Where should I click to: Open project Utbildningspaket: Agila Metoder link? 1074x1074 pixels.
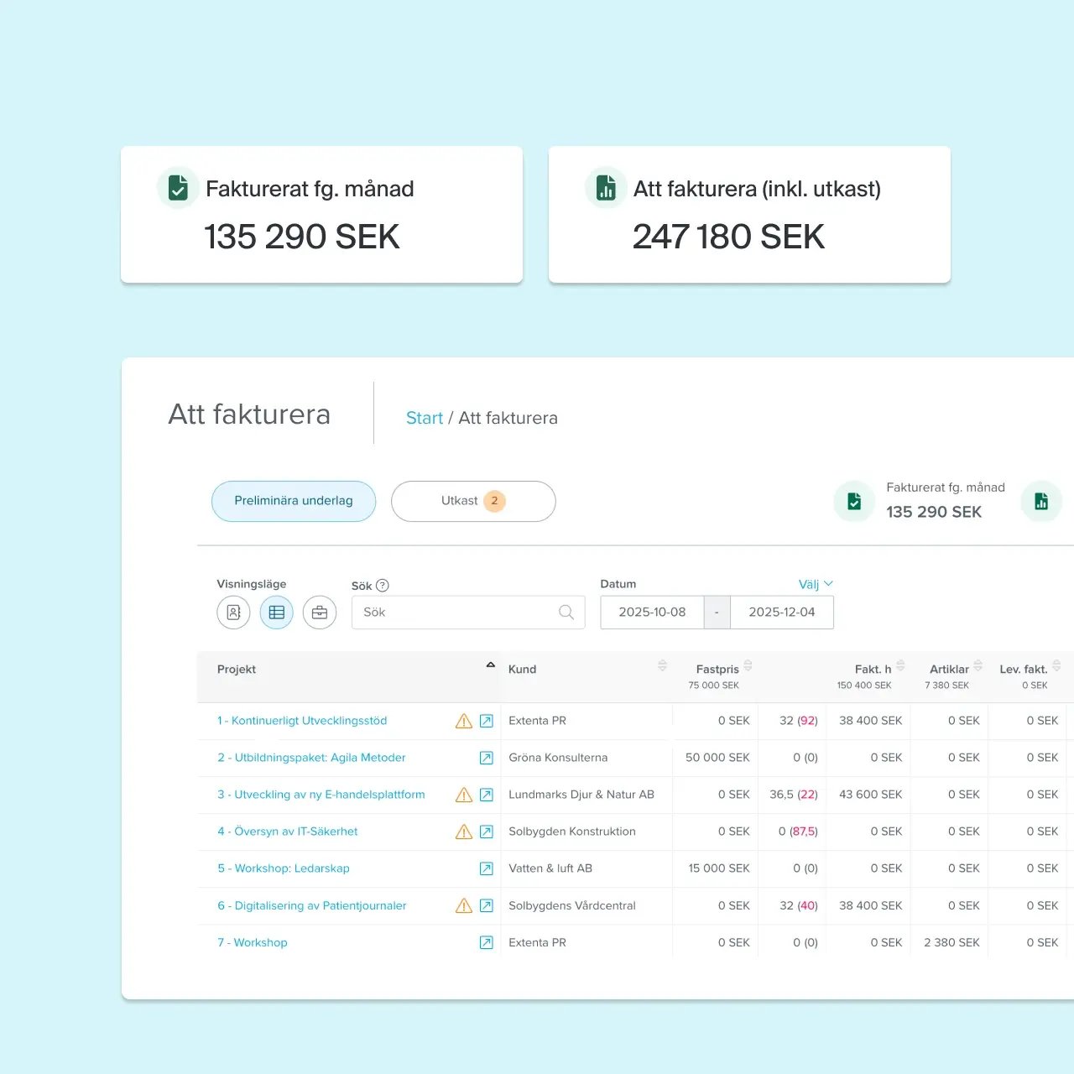(311, 758)
